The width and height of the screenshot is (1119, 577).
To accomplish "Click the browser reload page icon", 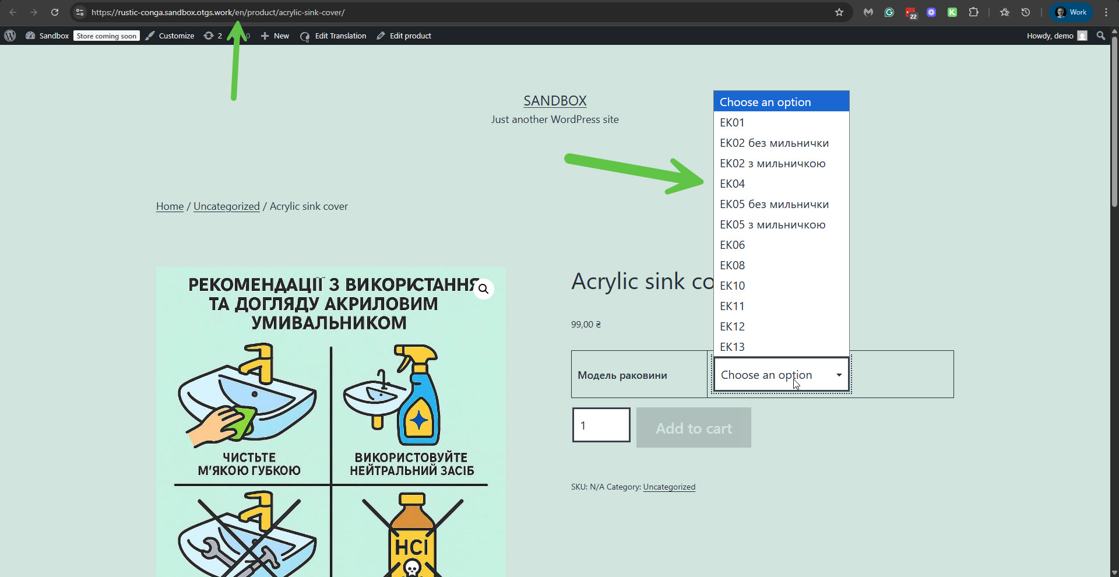I will (54, 12).
